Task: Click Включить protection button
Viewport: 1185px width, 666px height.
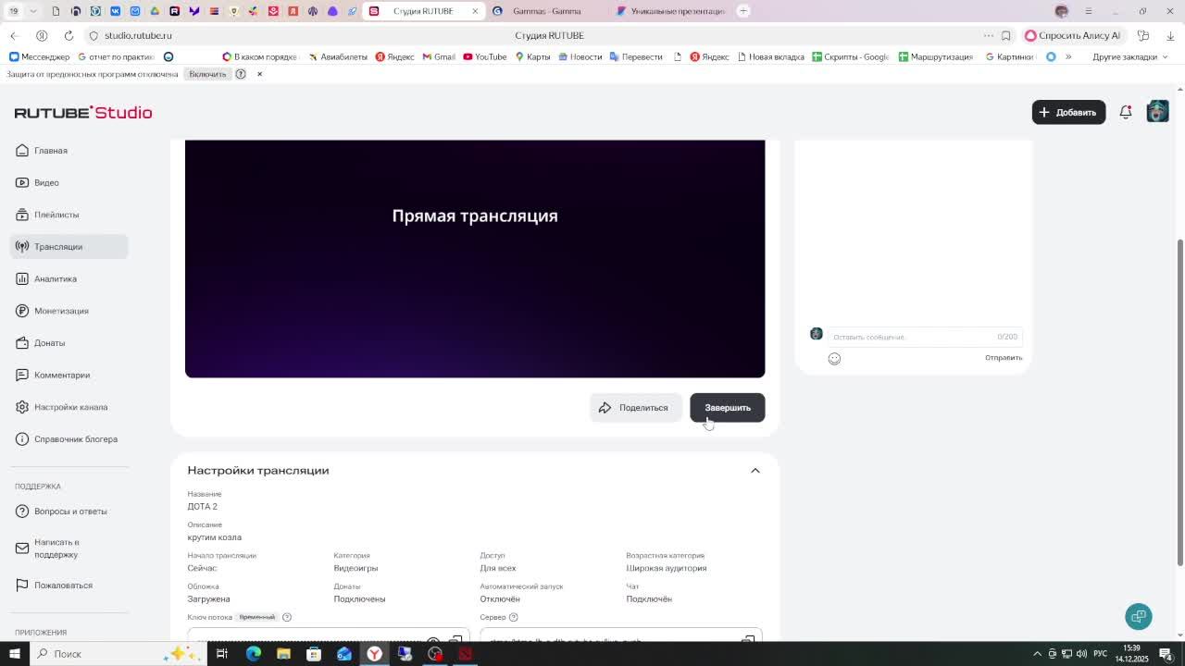Action: 207,74
